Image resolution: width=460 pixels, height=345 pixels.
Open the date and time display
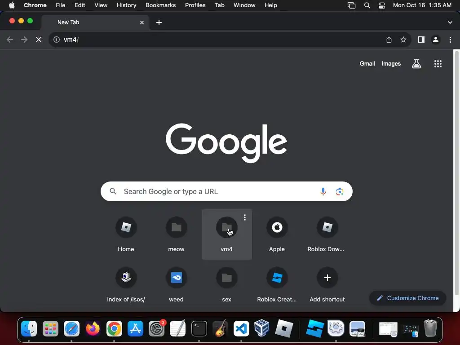point(422,5)
